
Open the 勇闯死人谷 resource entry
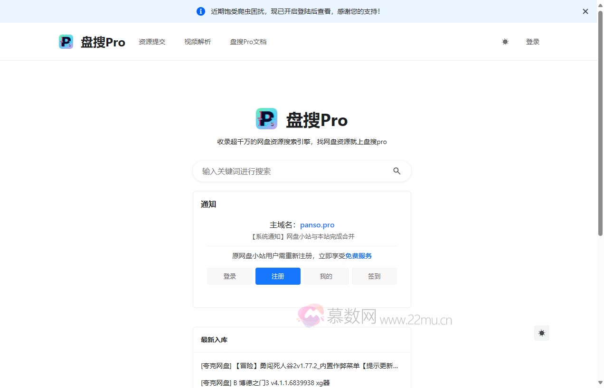click(x=299, y=365)
